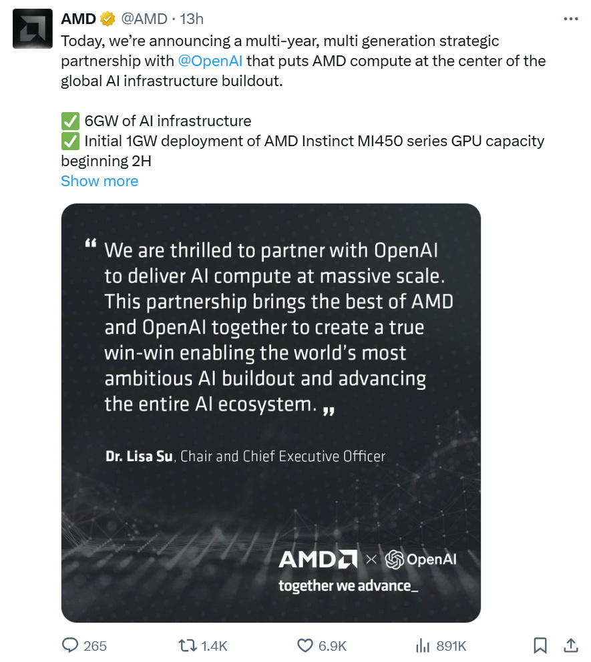This screenshot has height=662, width=591.
Task: Open the more options ellipsis menu
Action: click(571, 19)
